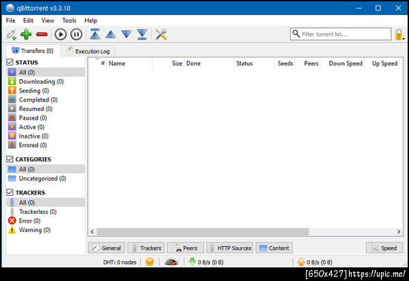Open the Peers properties tab
409x281 pixels.
tap(185, 248)
